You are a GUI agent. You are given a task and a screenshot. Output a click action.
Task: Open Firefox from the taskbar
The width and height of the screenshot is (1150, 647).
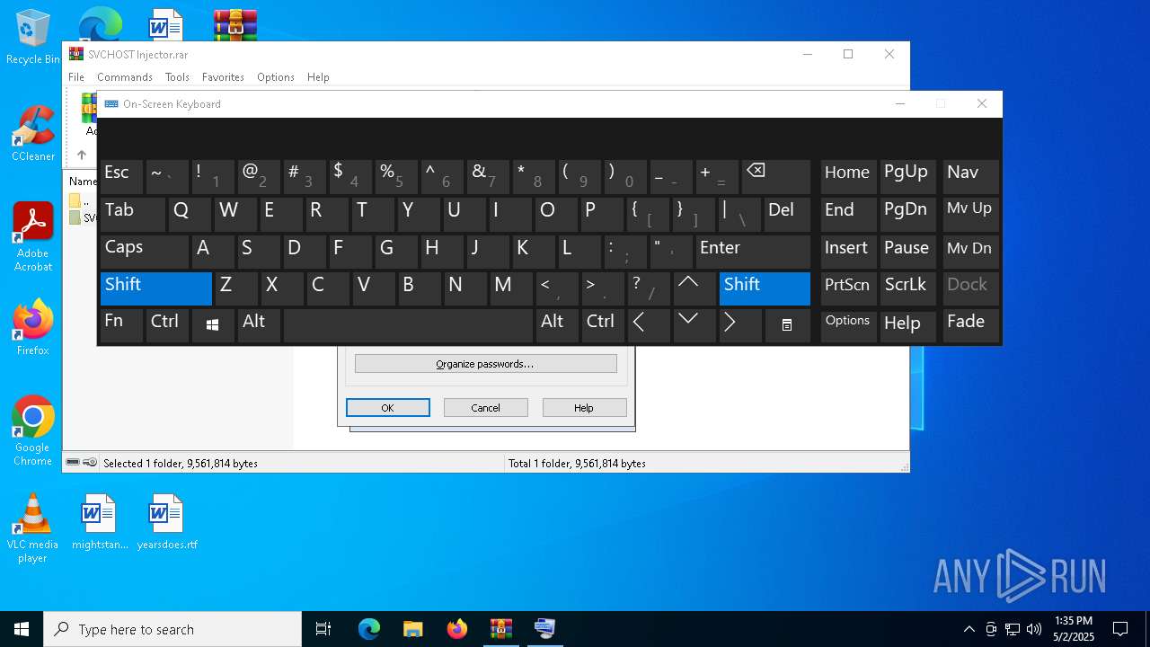pyautogui.click(x=456, y=629)
